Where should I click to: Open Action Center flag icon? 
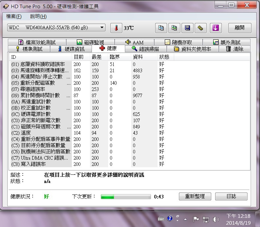click(x=196, y=219)
